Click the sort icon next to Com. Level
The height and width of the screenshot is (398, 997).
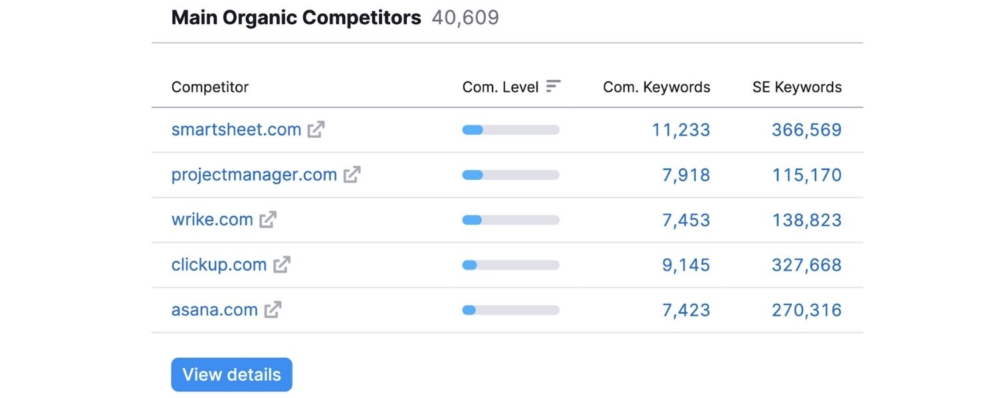(x=553, y=86)
